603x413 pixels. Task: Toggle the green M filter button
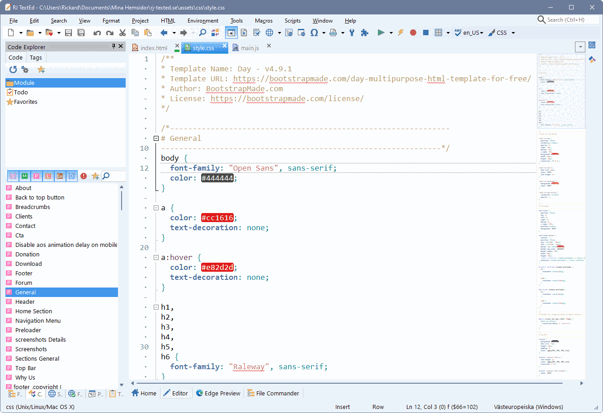24,176
